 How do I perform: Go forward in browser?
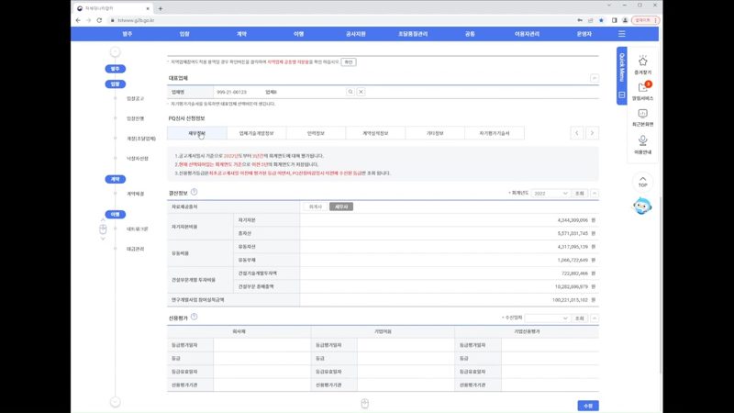[88, 20]
